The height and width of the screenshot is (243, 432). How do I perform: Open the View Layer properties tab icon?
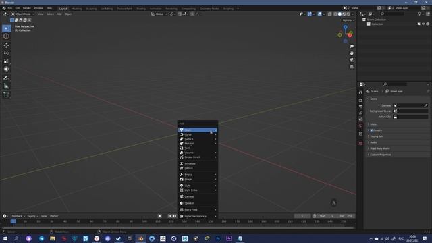click(x=360, y=113)
